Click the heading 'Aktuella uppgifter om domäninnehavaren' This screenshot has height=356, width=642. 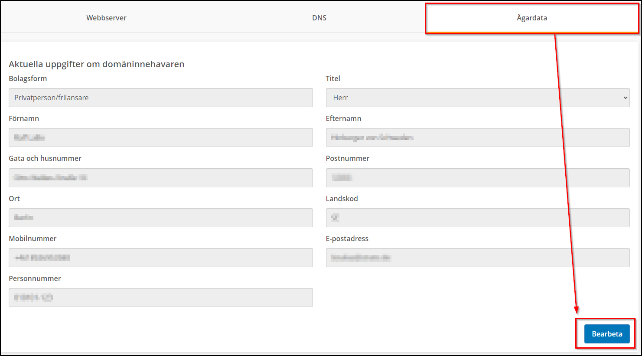pyautogui.click(x=96, y=64)
